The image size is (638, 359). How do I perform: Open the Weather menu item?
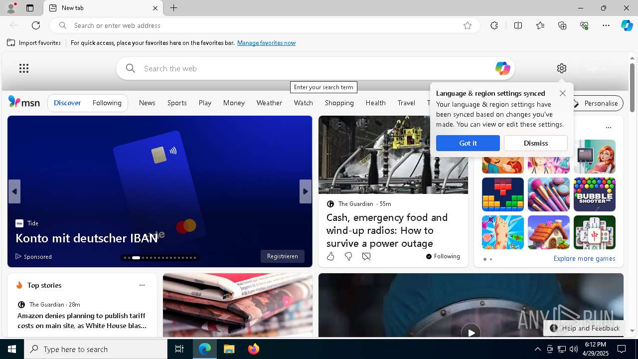pos(269,103)
